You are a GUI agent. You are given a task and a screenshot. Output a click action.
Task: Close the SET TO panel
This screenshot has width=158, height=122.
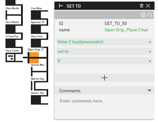[x=148, y=6]
